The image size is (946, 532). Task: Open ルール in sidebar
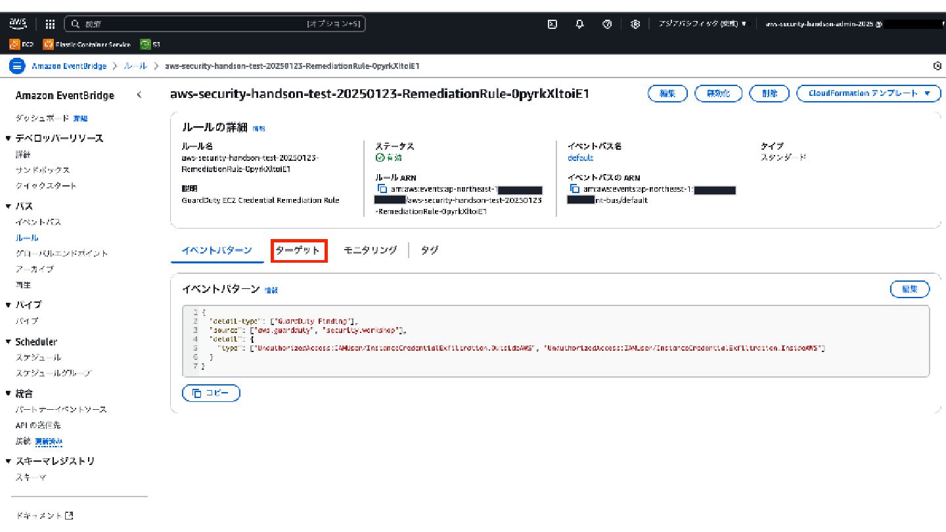(x=27, y=238)
